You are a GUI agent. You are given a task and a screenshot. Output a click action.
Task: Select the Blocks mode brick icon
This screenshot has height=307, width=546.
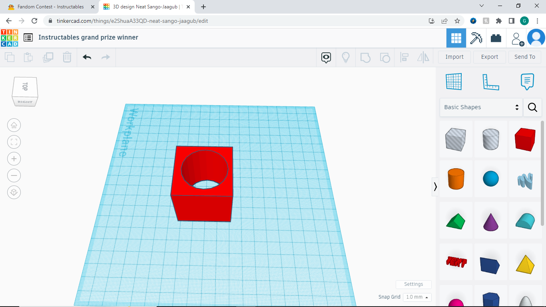496,38
